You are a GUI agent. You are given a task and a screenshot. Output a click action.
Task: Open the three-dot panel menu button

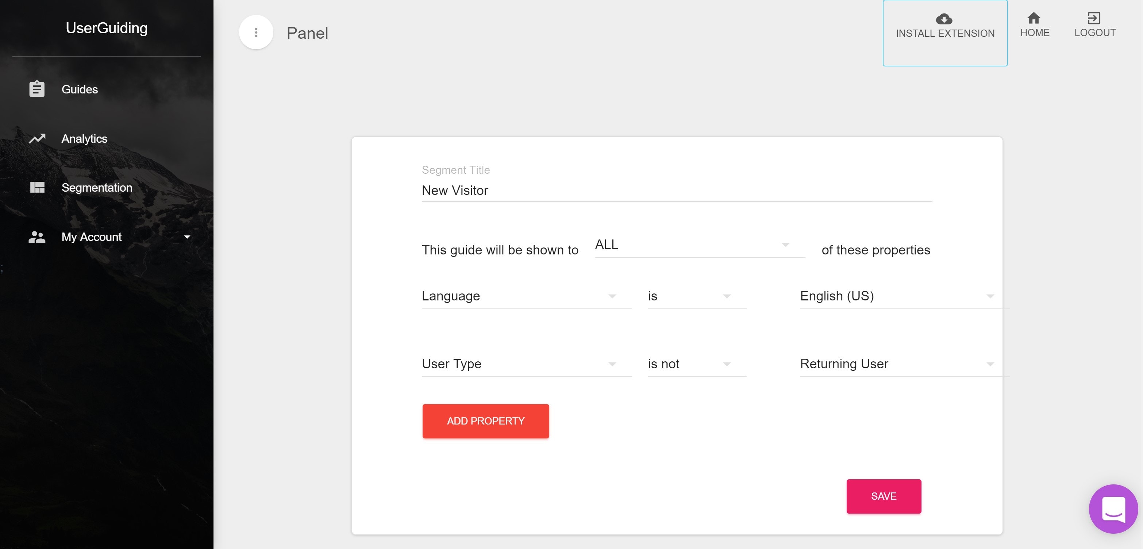[x=256, y=32]
